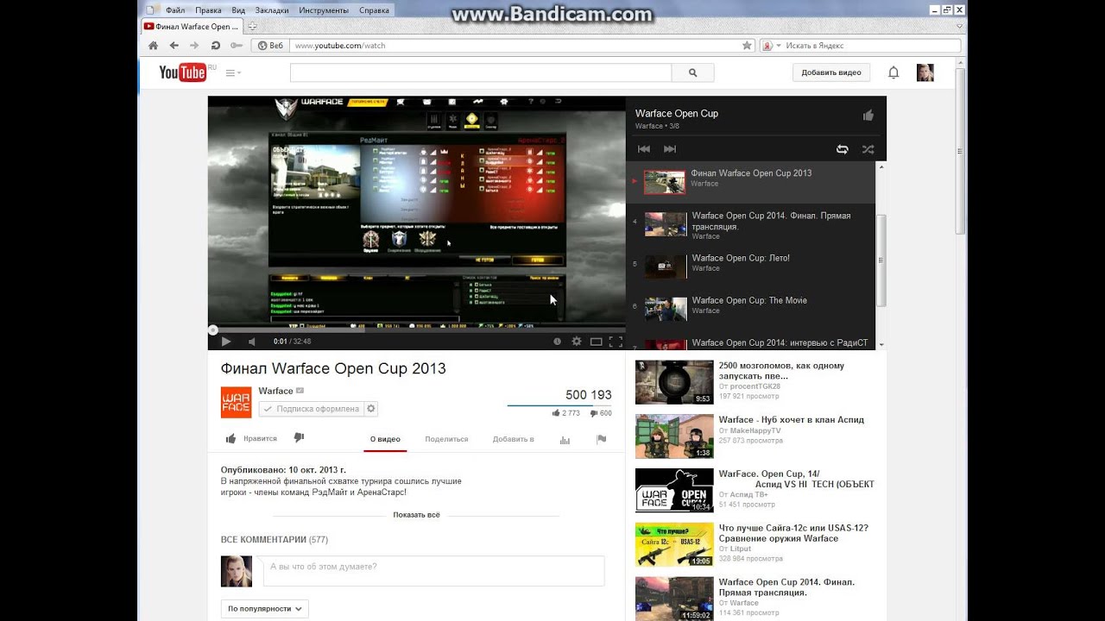
Task: Skip to previous video in playlist
Action: coord(644,149)
